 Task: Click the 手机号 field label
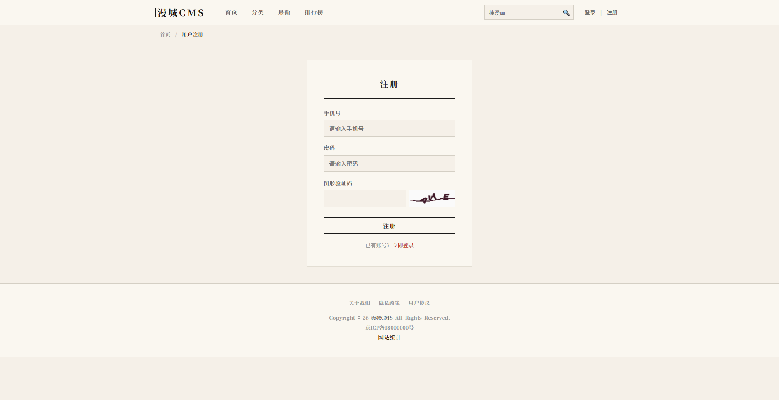(x=332, y=113)
